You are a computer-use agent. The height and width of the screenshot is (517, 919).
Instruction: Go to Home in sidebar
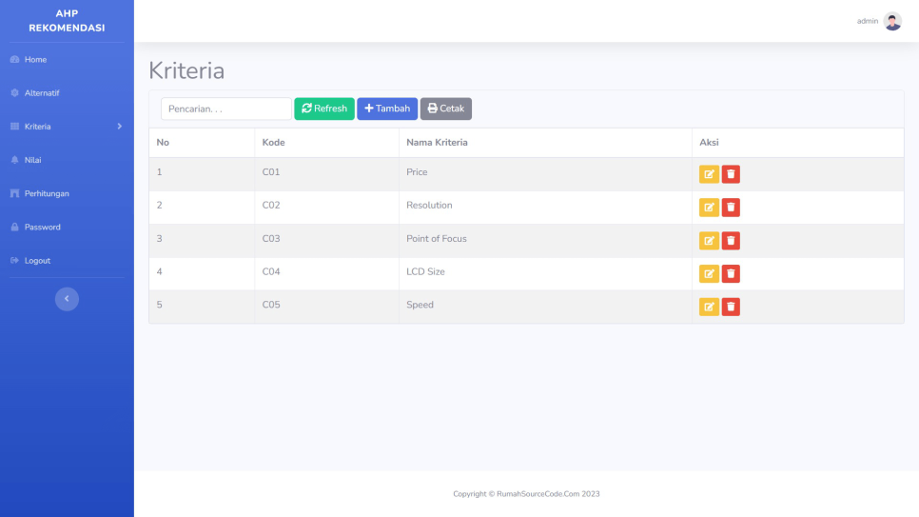(x=35, y=60)
